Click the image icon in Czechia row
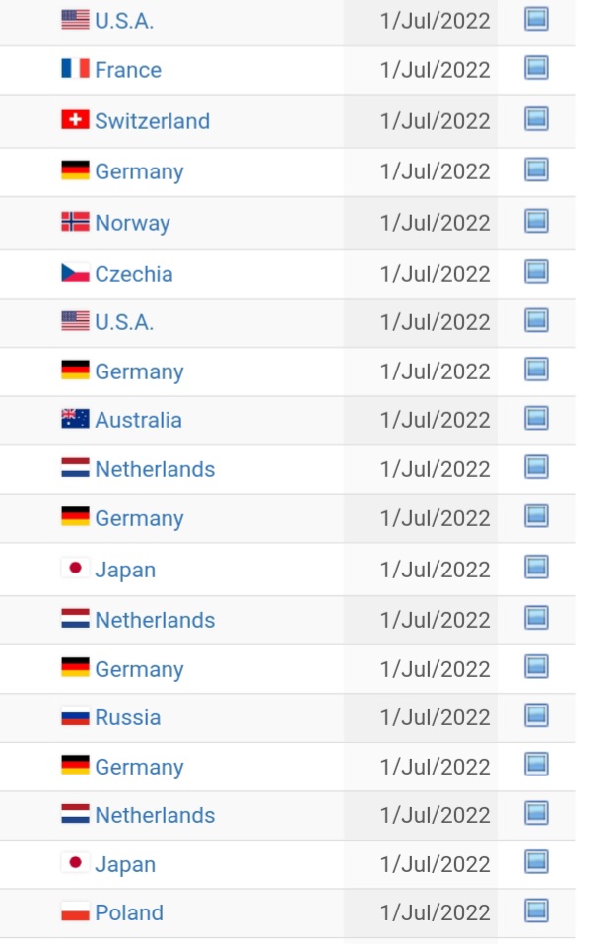This screenshot has width=607, height=944. click(x=536, y=272)
